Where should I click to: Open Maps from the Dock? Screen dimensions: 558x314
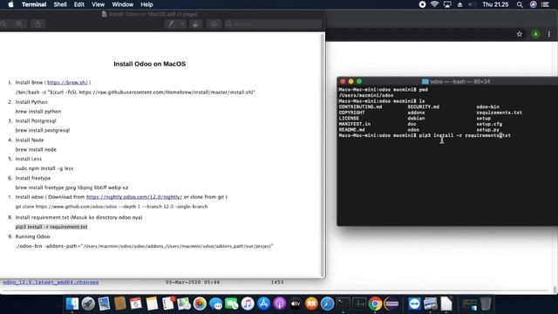[184, 304]
